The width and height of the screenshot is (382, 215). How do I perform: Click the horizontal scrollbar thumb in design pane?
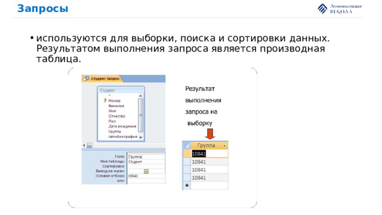tap(90, 146)
